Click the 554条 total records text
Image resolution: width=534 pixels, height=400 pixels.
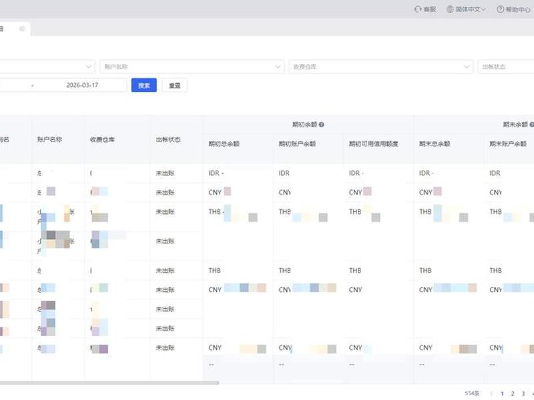(472, 393)
